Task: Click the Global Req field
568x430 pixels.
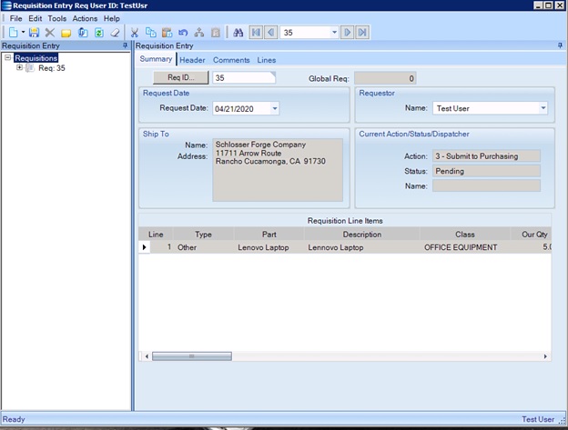Action: (385, 78)
